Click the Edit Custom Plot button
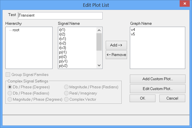Viewport: 192px width, 128px height. [x=157, y=89]
